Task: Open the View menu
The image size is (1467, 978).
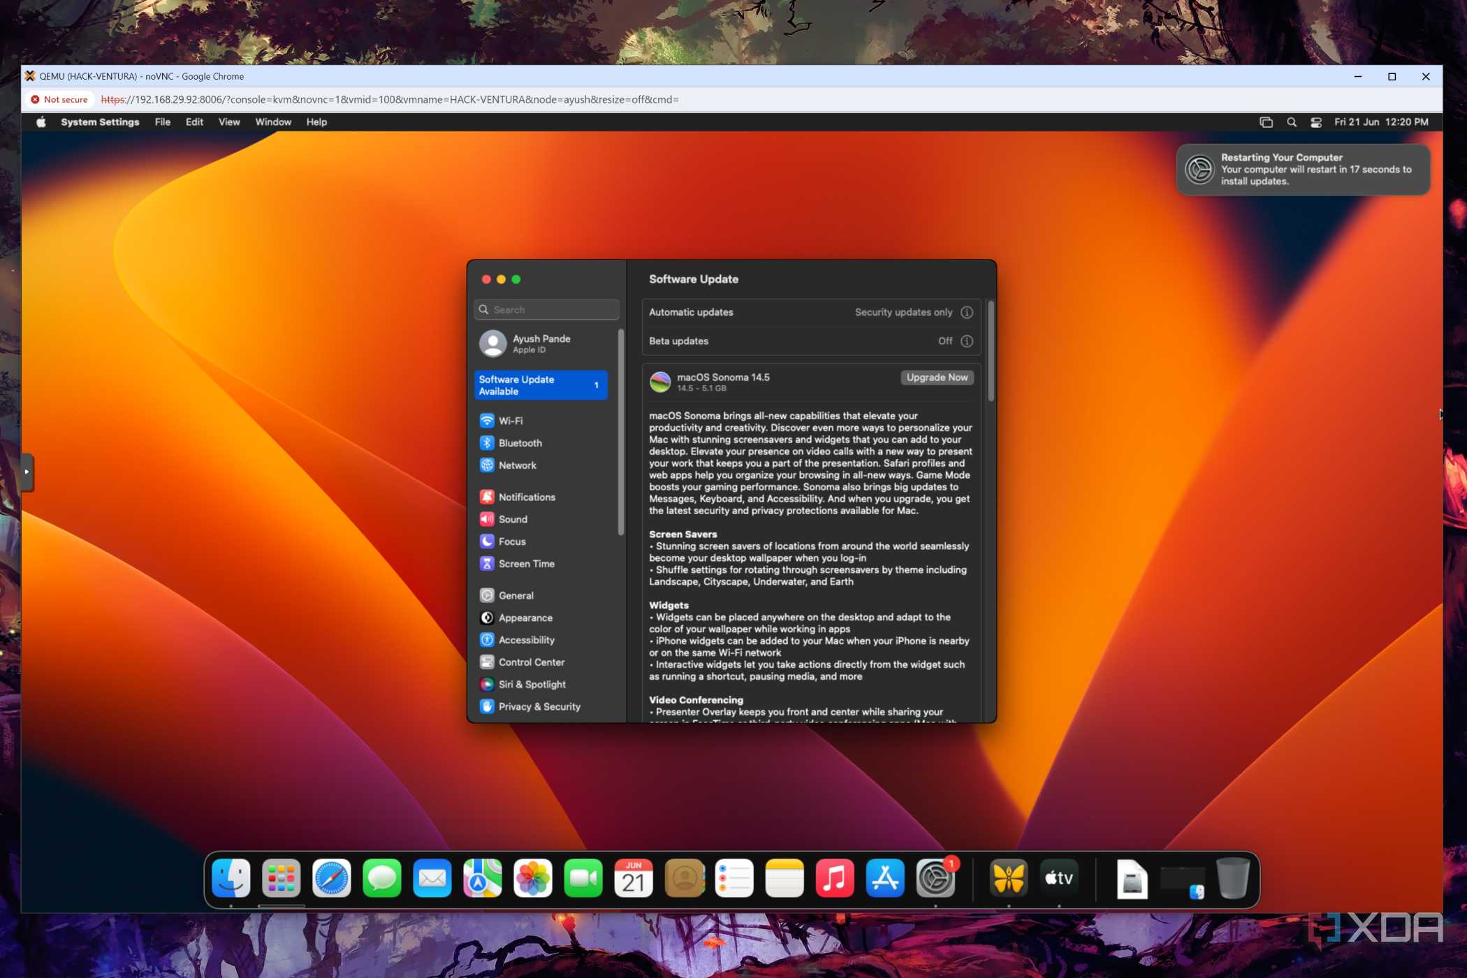Action: [x=229, y=122]
